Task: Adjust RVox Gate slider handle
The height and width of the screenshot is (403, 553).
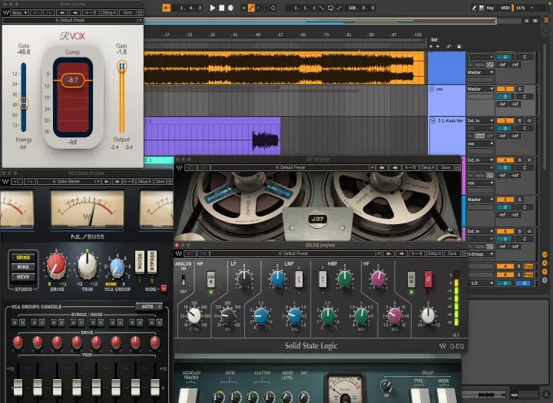Action: [x=23, y=104]
